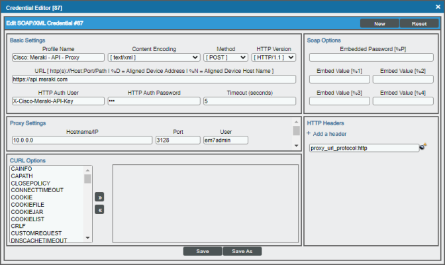Click the Timeout seconds field
The width and height of the screenshot is (445, 265).
tap(250, 101)
